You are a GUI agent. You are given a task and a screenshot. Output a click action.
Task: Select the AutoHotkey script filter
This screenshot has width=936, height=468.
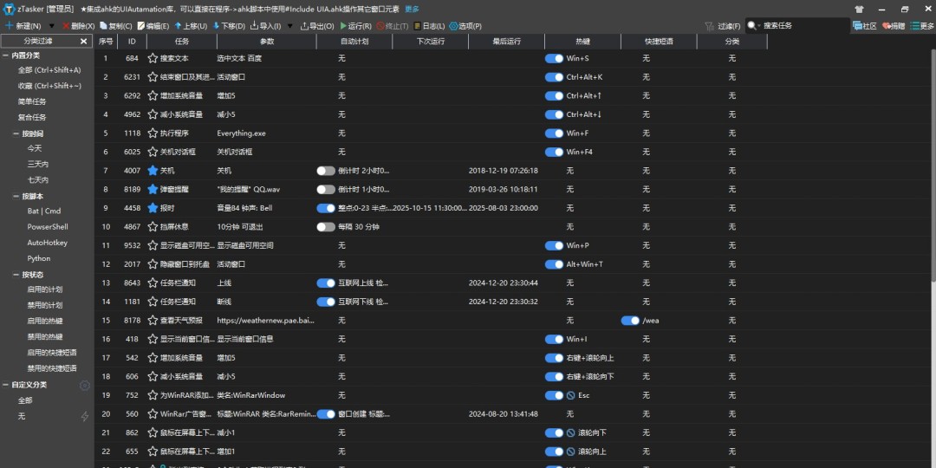[47, 243]
